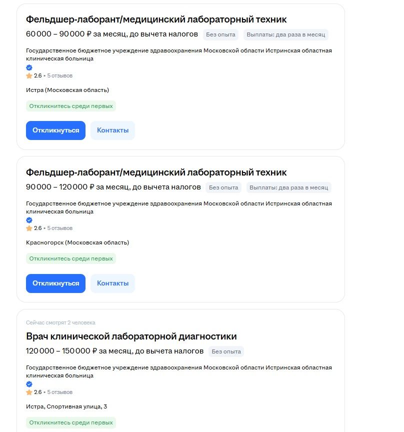Open the Врач клинической лабораторной диагностики title
Screen dimensions: 404x432
coord(131,336)
